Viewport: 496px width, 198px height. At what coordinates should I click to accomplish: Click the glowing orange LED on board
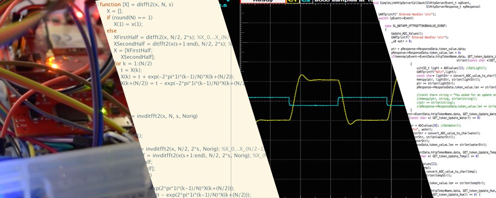(54, 65)
